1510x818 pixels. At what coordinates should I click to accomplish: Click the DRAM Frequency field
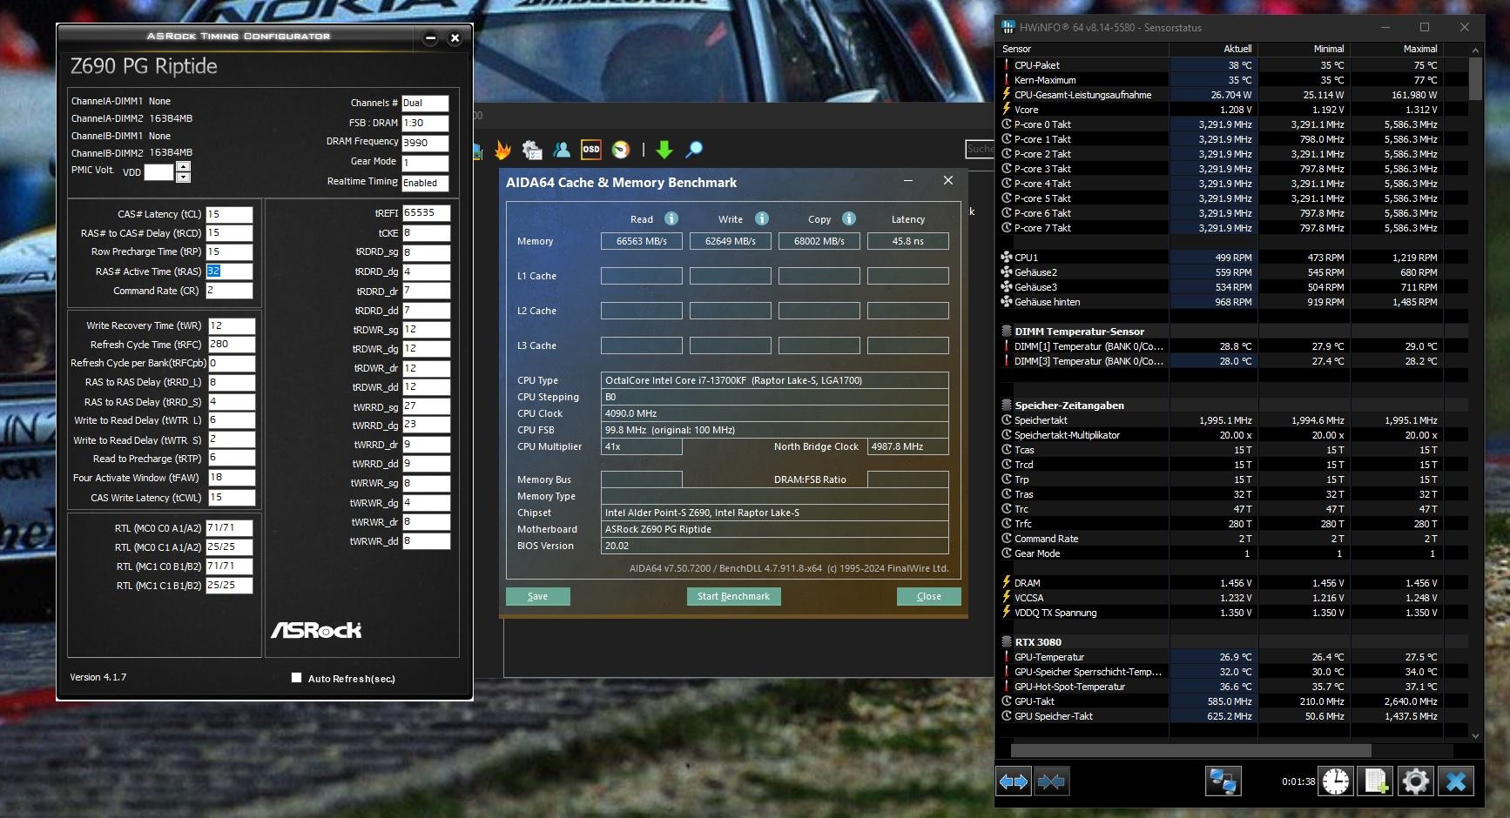click(425, 143)
